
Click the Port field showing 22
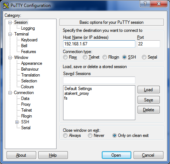[148, 44]
